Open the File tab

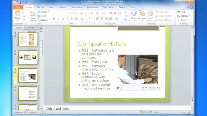(x=18, y=7)
